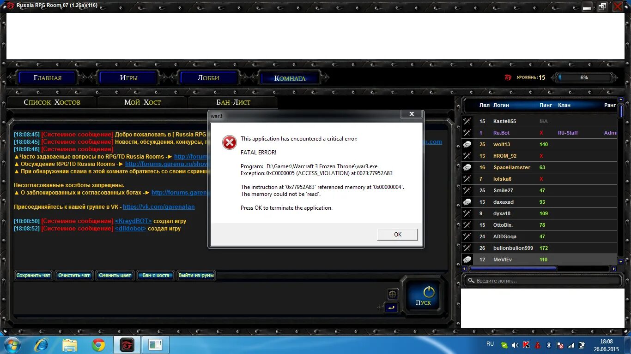Open the dildobot link in chat

pyautogui.click(x=130, y=229)
